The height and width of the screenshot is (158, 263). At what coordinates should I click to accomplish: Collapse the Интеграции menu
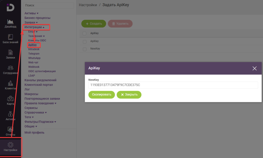(x=34, y=27)
